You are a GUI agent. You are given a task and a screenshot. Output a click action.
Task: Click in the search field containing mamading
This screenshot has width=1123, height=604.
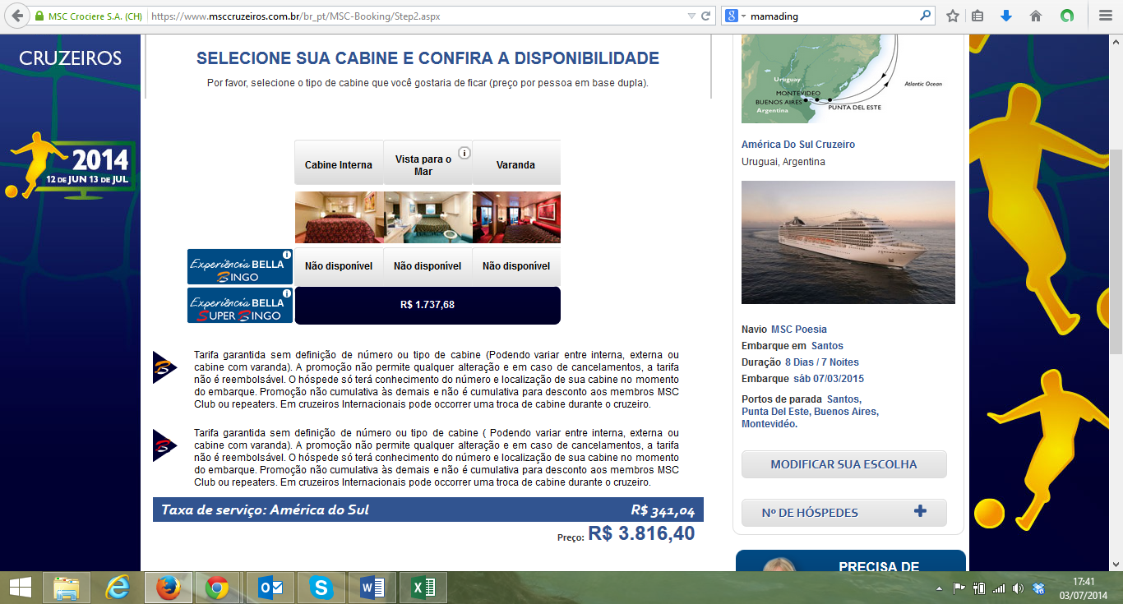click(830, 16)
